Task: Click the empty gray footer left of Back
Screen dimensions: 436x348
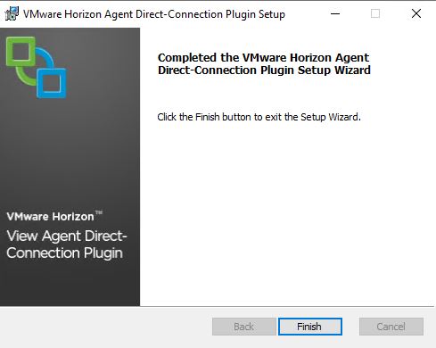Action: (105, 327)
